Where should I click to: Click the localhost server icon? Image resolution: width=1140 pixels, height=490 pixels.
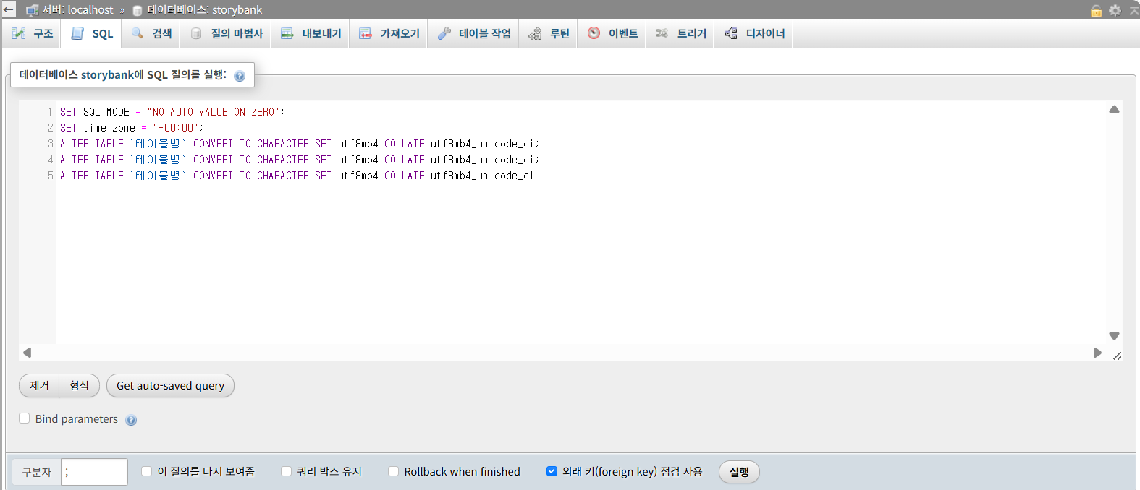[32, 10]
